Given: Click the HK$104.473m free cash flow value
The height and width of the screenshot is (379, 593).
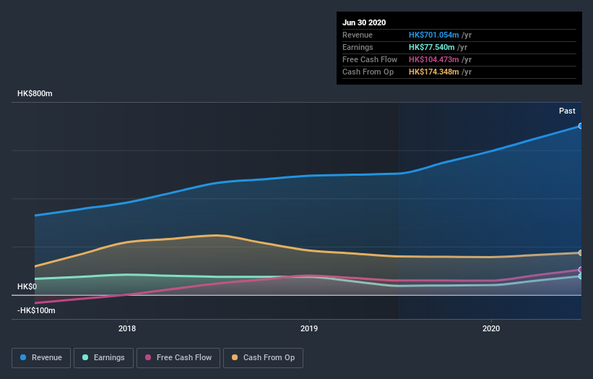Looking at the screenshot, I should 434,59.
